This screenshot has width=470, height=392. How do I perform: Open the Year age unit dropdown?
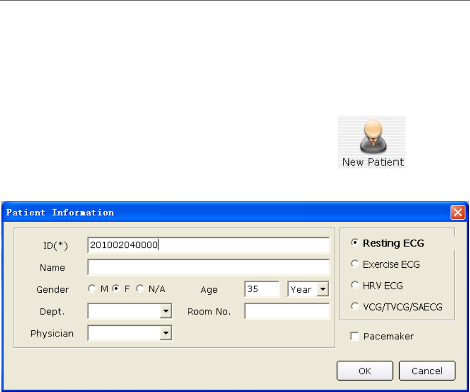pyautogui.click(x=323, y=289)
